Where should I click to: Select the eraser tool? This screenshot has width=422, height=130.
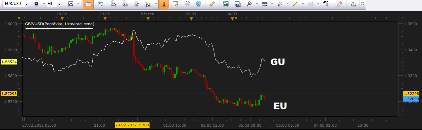pos(340,4)
